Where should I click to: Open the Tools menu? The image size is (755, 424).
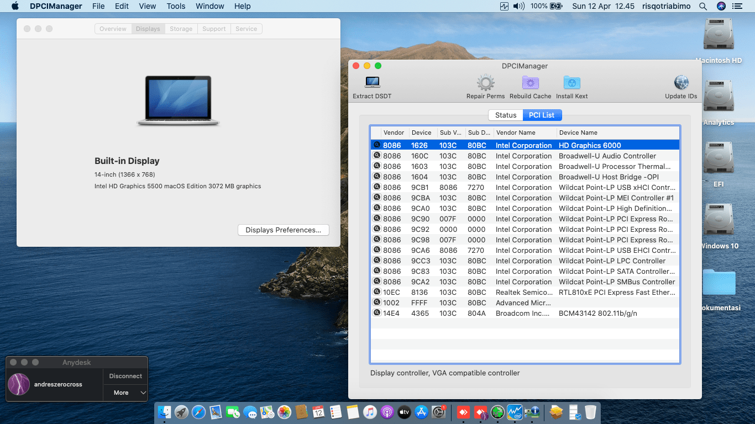tap(176, 6)
